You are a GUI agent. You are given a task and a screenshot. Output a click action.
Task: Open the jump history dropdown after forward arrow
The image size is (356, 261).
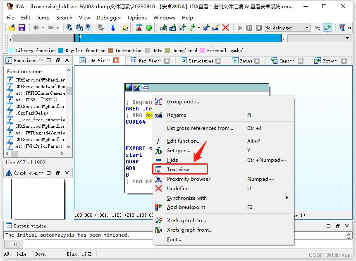pyautogui.click(x=57, y=28)
